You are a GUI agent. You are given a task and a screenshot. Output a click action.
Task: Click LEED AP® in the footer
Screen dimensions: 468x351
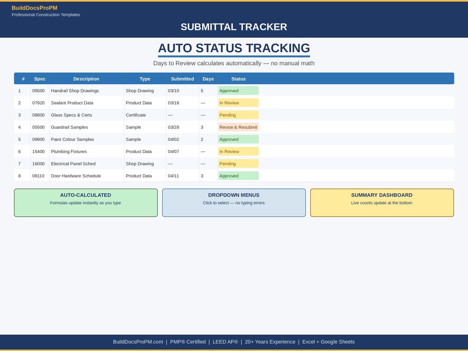pyautogui.click(x=225, y=342)
